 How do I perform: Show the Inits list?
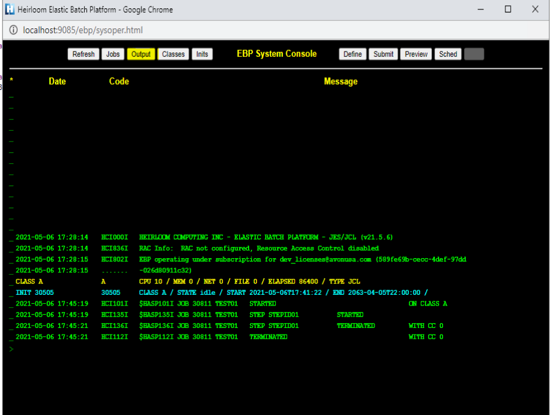pyautogui.click(x=202, y=54)
